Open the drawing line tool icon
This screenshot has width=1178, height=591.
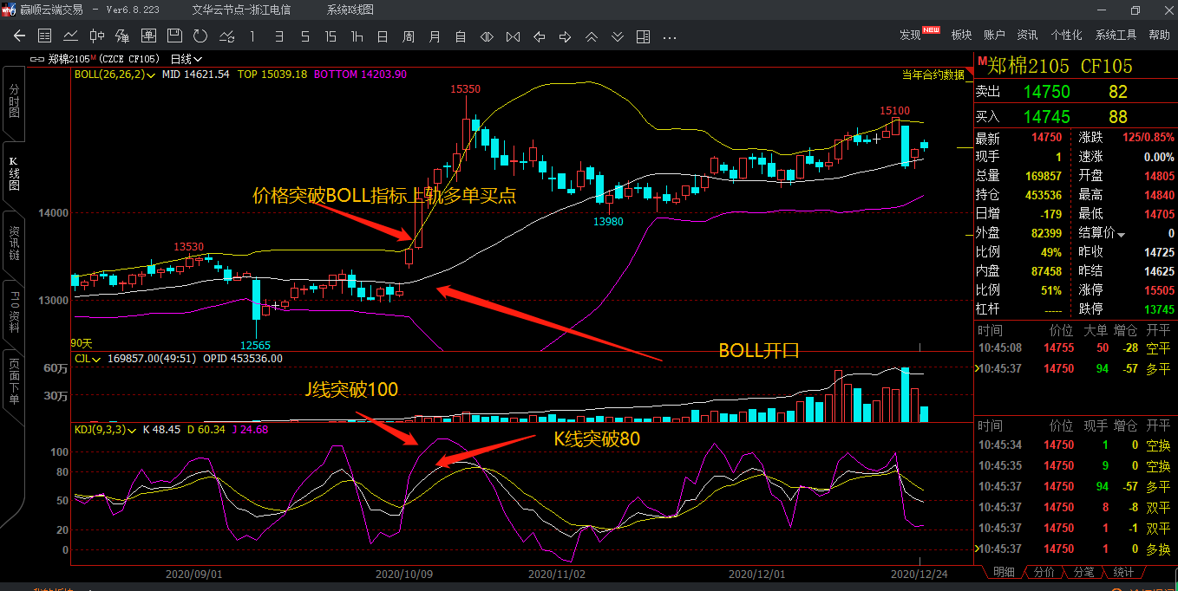tap(226, 36)
